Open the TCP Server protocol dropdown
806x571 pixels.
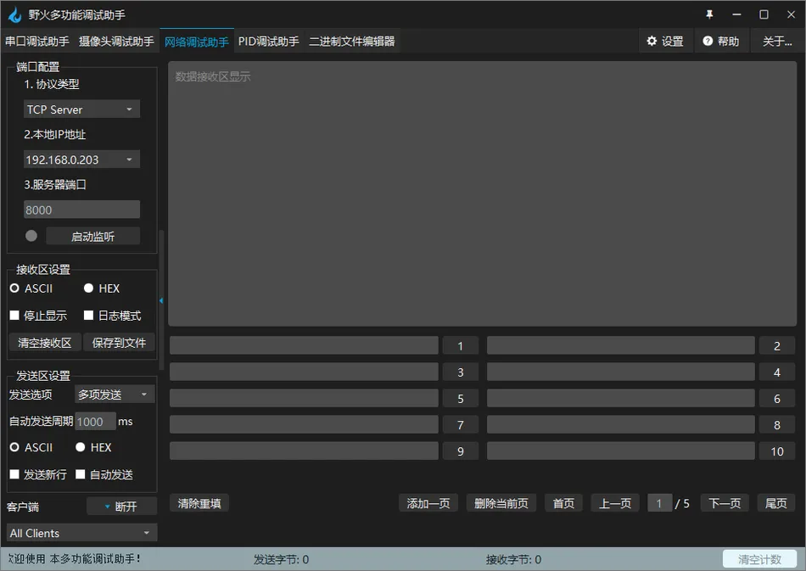click(81, 109)
